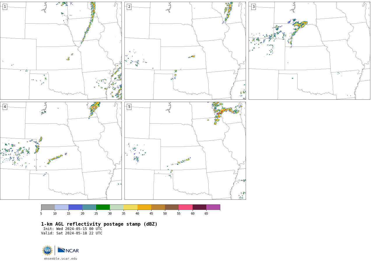Click the dark green 25-30 dBZ swatch
The height and width of the screenshot is (262, 373).
pyautogui.click(x=103, y=207)
